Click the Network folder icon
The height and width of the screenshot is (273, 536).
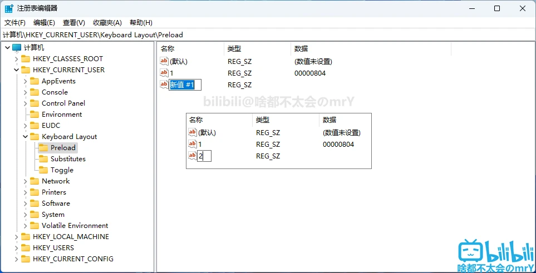tap(35, 181)
